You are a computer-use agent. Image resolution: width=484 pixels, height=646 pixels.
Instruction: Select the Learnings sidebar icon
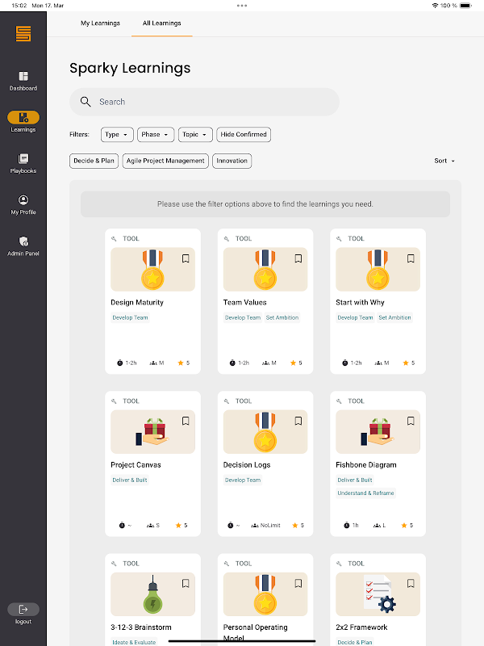pyautogui.click(x=23, y=117)
